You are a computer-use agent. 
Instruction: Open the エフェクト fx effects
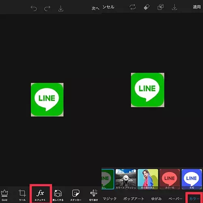click(40, 195)
